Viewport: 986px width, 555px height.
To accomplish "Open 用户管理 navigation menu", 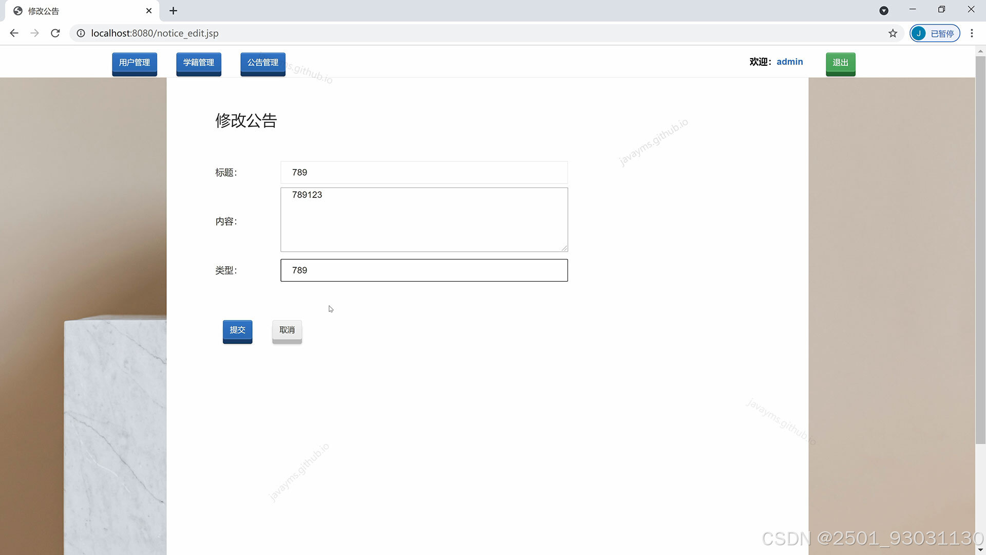I will [x=135, y=64].
